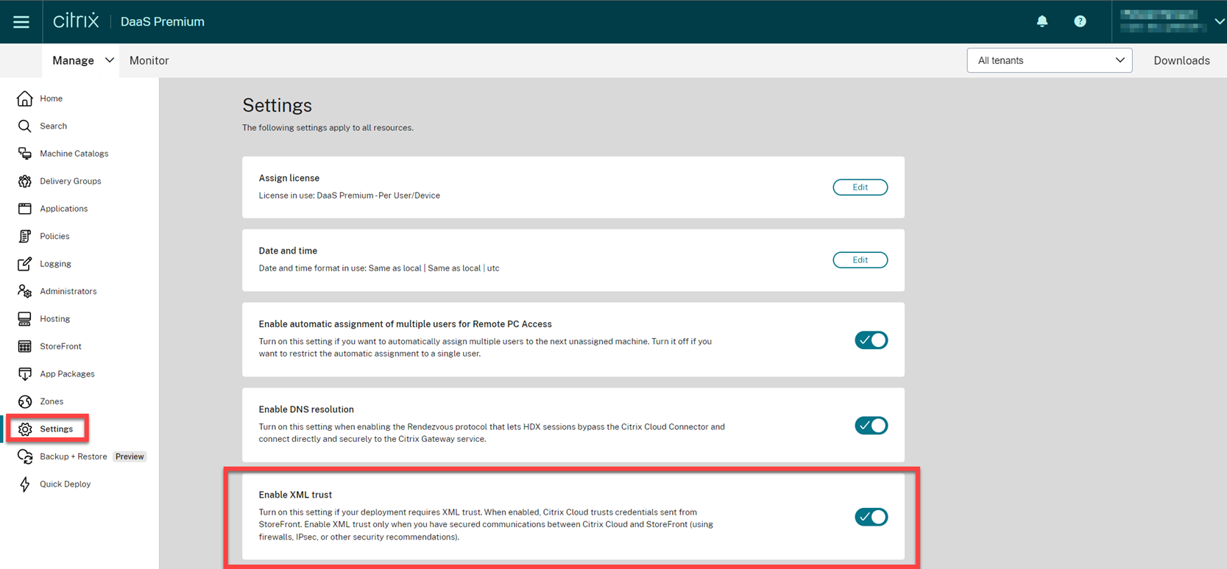Click the Administrators icon
Viewport: 1227px width, 569px height.
coord(25,291)
